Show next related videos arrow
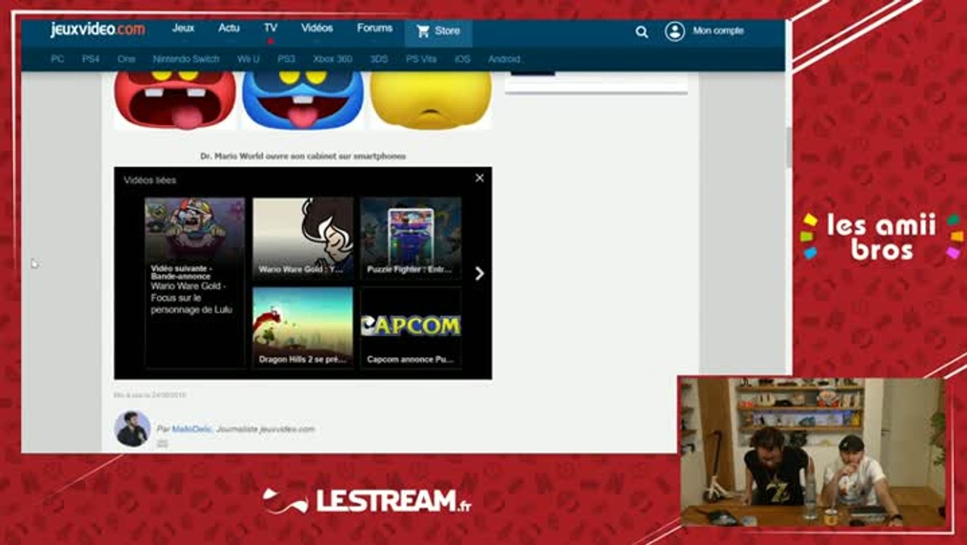The height and width of the screenshot is (545, 967). click(x=479, y=273)
